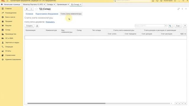Add ТД (Склад) to favorites star
This screenshot has width=189, height=106.
click(36, 9)
